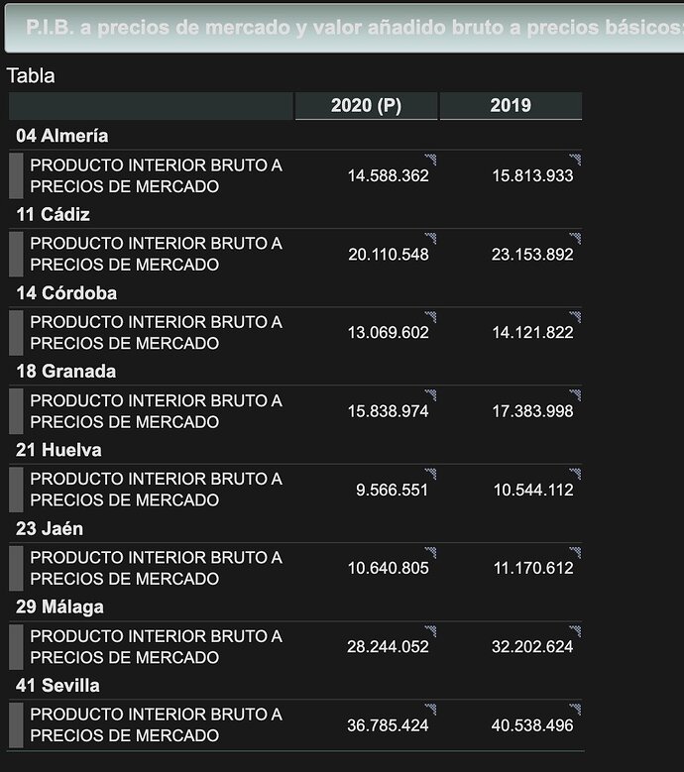Select Huelva PRODUCTO INTERIOR BRUTO row label
Image resolution: width=684 pixels, height=772 pixels.
click(x=156, y=490)
